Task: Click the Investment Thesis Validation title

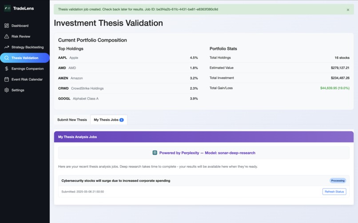Action: 108,23
